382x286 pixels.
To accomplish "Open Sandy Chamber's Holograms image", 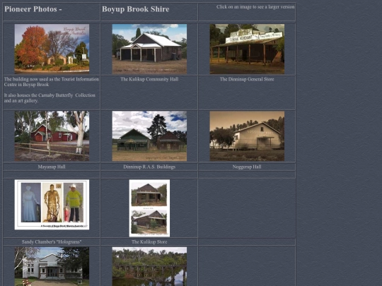I will point(52,205).
